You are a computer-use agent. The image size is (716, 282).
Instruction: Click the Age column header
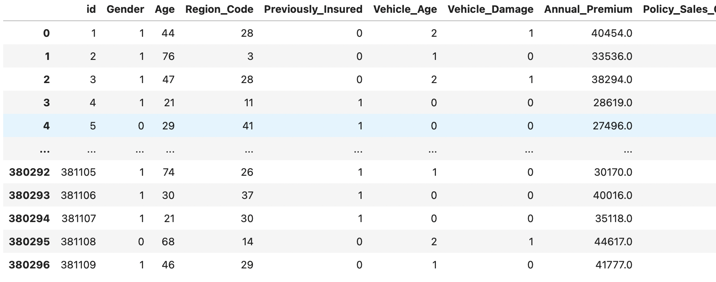165,10
